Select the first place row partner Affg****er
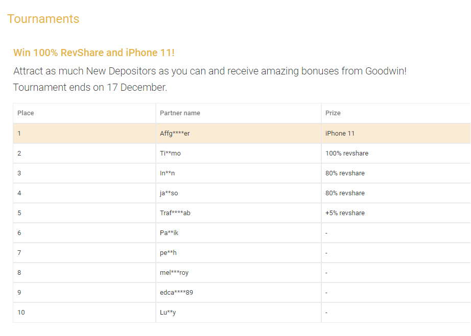Viewport: 471px width, 336px height. point(175,134)
